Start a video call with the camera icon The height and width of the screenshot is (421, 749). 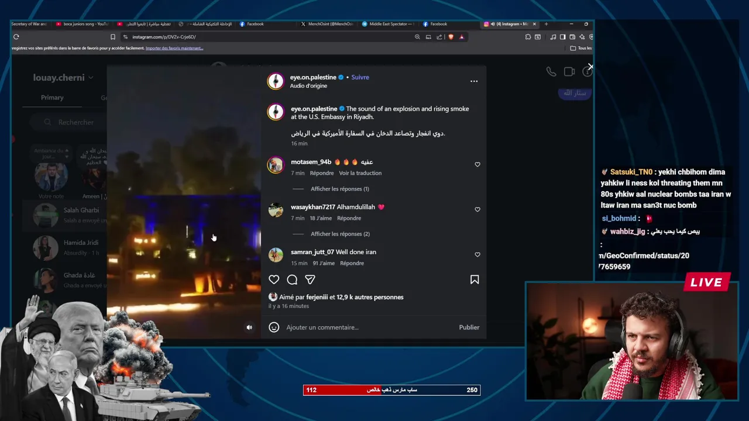pos(569,71)
